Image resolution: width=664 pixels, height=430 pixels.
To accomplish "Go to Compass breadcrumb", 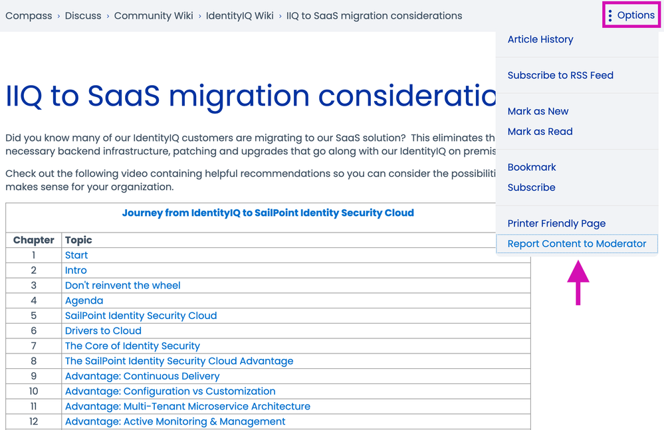I will click(x=29, y=15).
